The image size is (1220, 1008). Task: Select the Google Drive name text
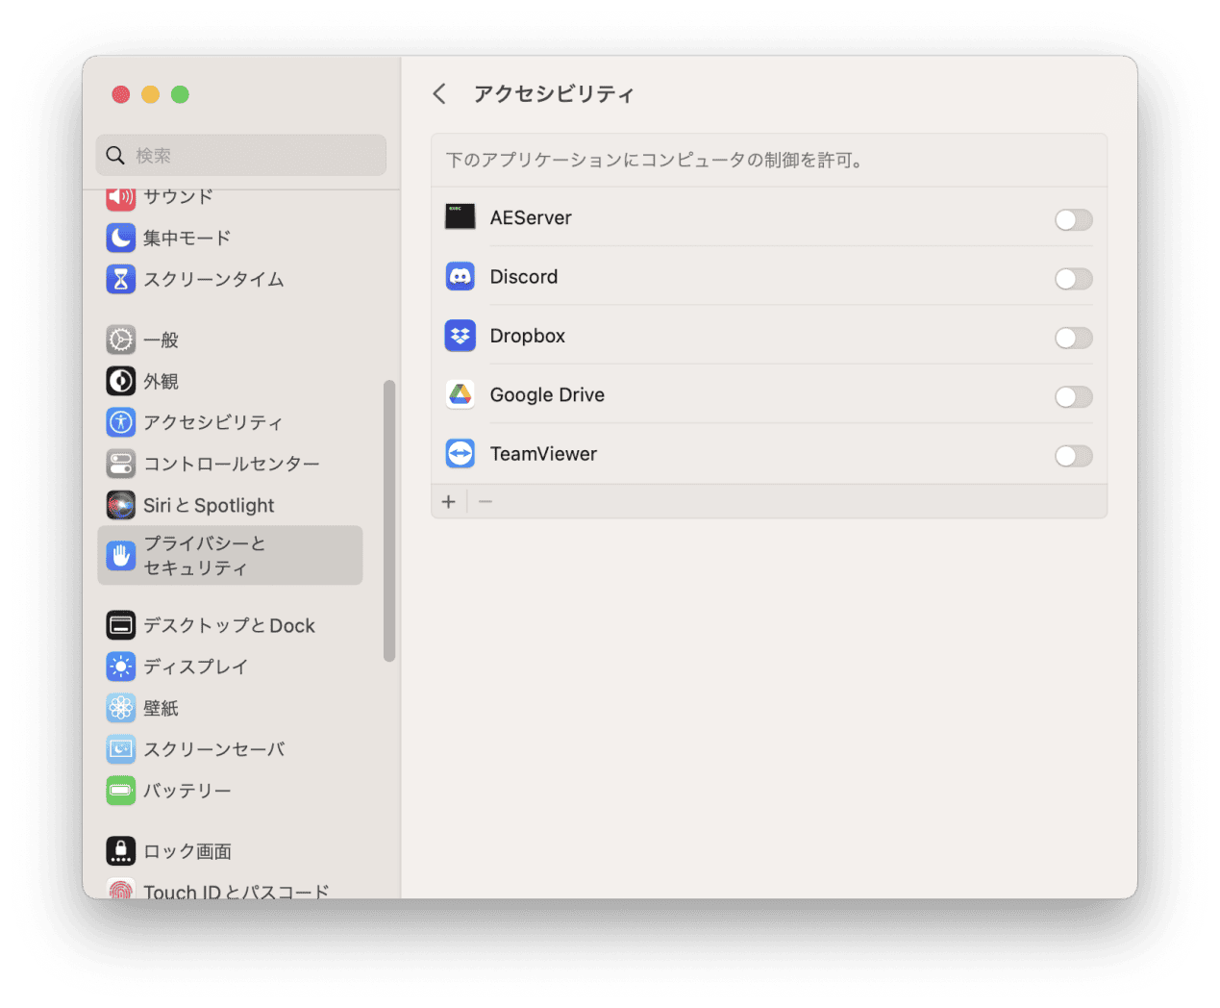click(547, 394)
